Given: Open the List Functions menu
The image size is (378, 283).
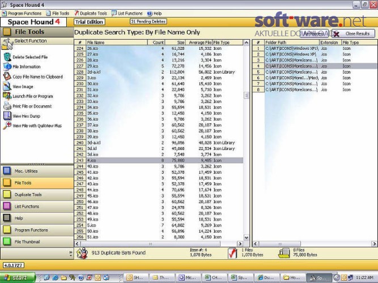Looking at the screenshot, I should tap(127, 13).
